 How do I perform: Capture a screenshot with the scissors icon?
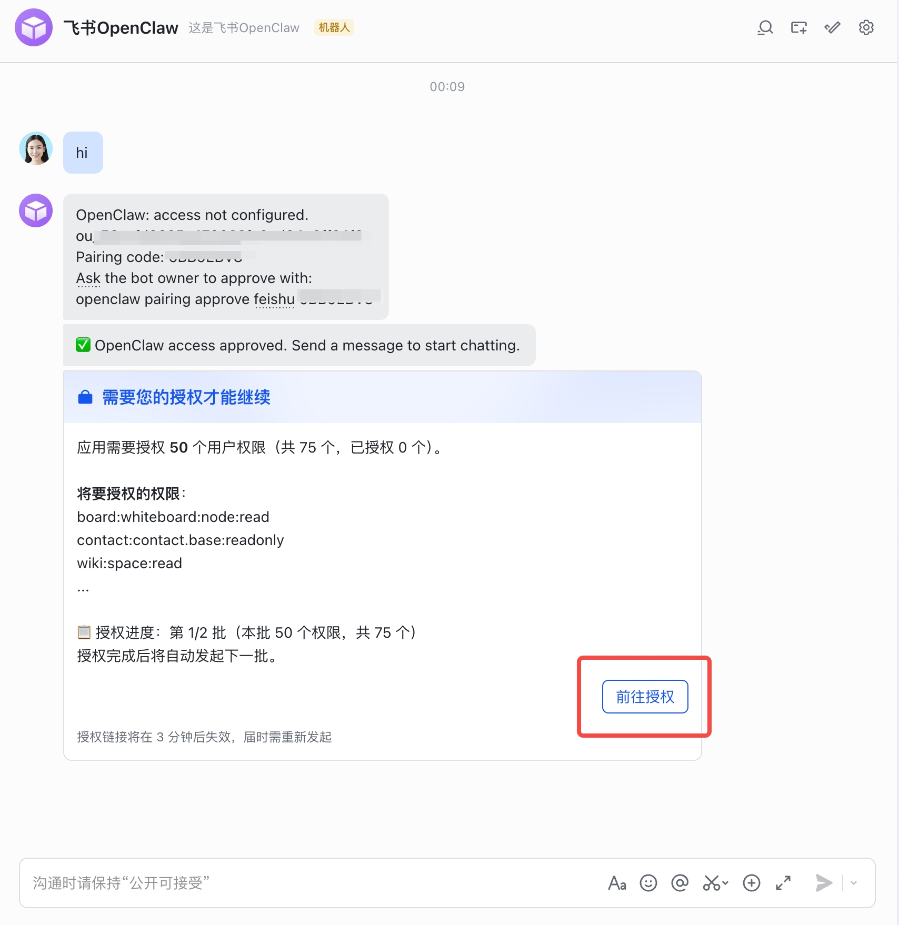pyautogui.click(x=712, y=884)
